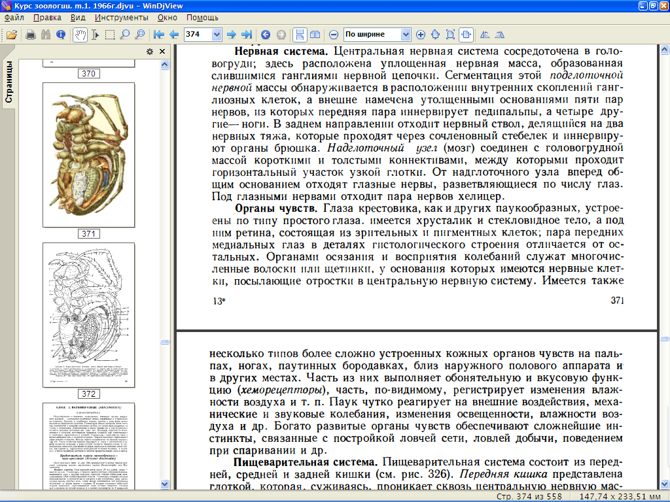
Task: Open the sidebar settings gear menu
Action: 150,52
